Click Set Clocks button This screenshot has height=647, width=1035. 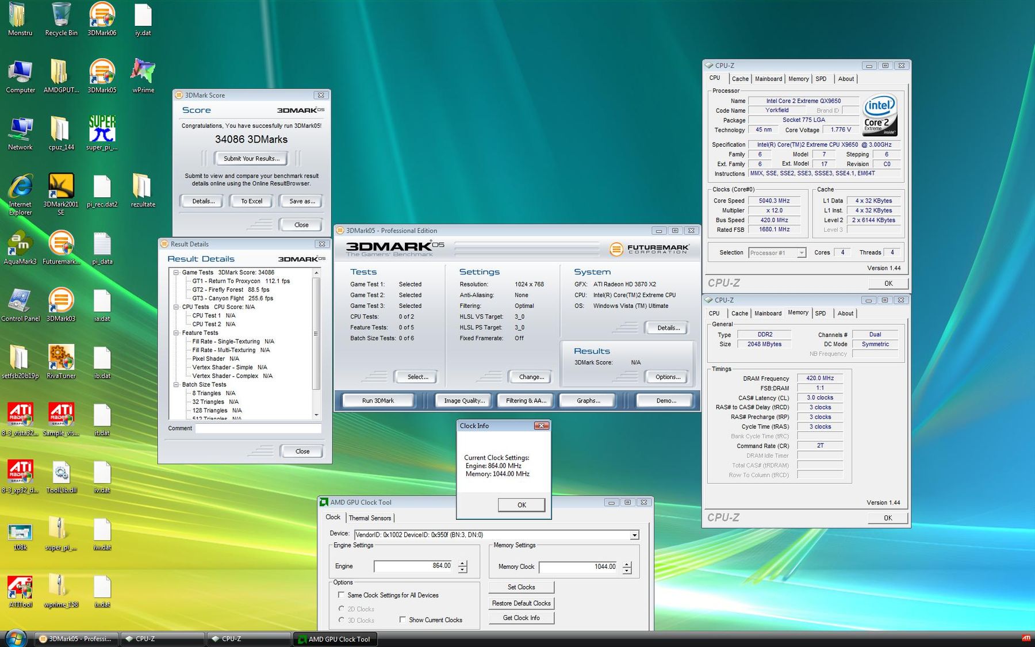521,587
